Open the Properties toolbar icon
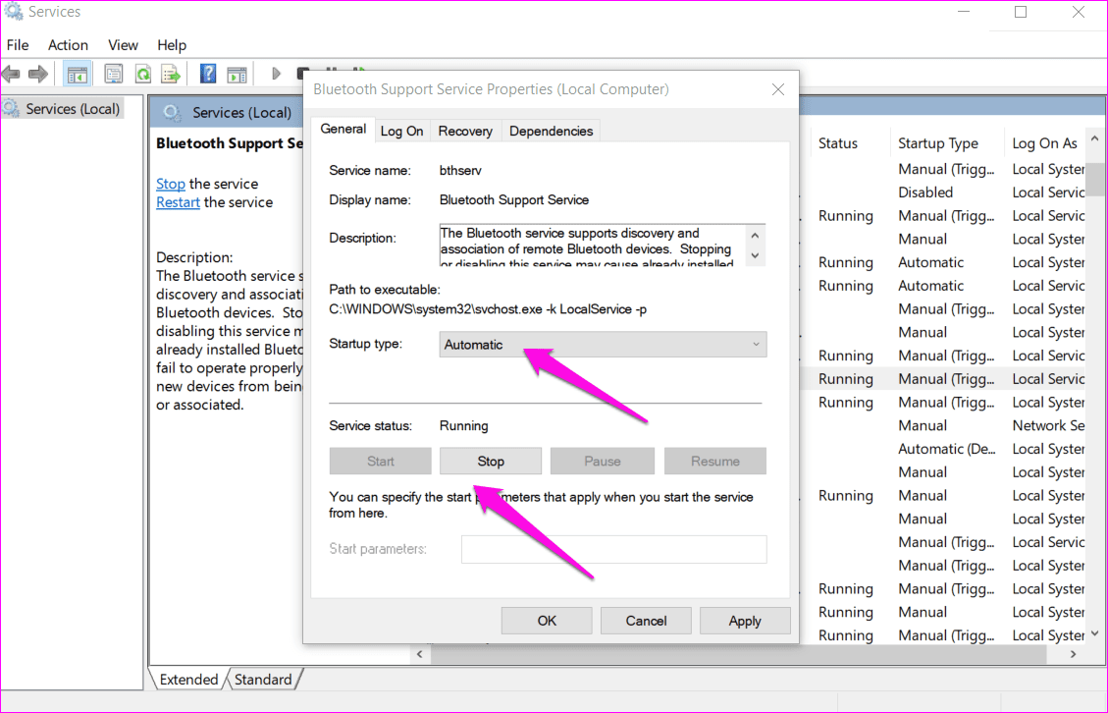Screen dimensions: 1108x713 tap(113, 74)
